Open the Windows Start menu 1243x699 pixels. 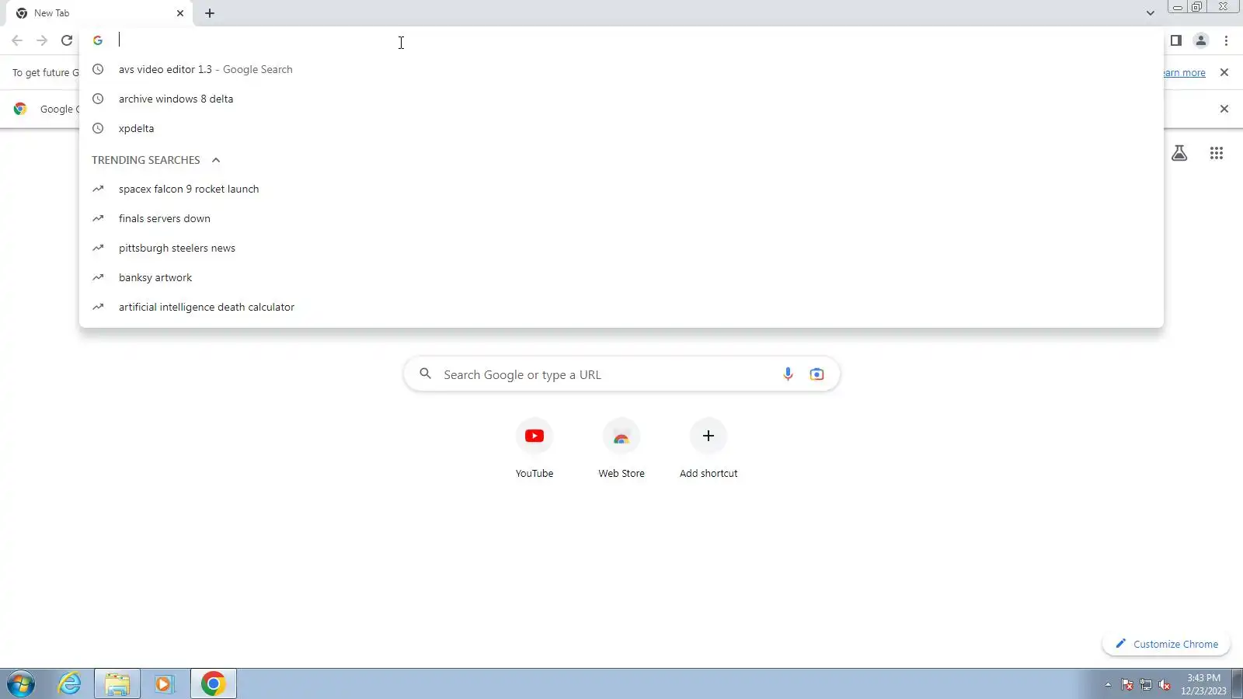[x=21, y=683]
